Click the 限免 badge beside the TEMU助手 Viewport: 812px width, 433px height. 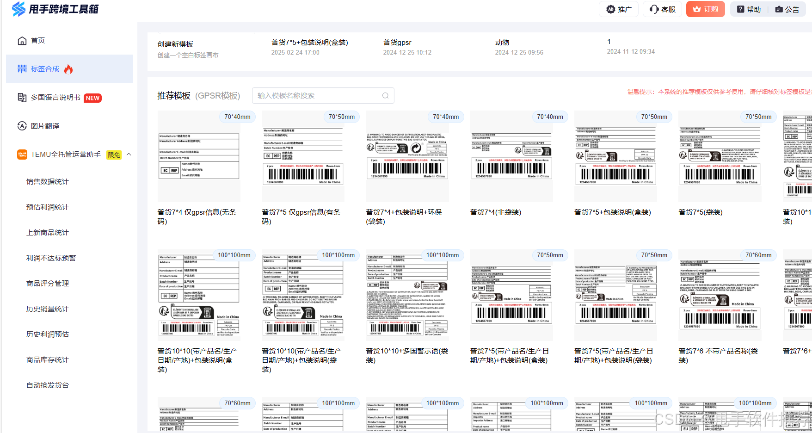(114, 155)
